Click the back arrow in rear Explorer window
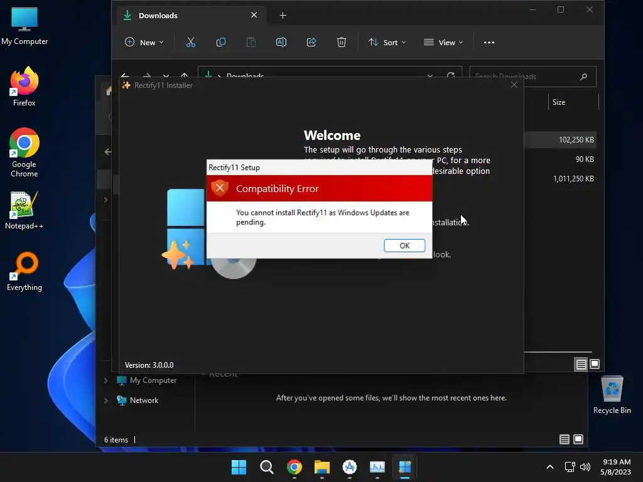The height and width of the screenshot is (482, 643). click(108, 152)
